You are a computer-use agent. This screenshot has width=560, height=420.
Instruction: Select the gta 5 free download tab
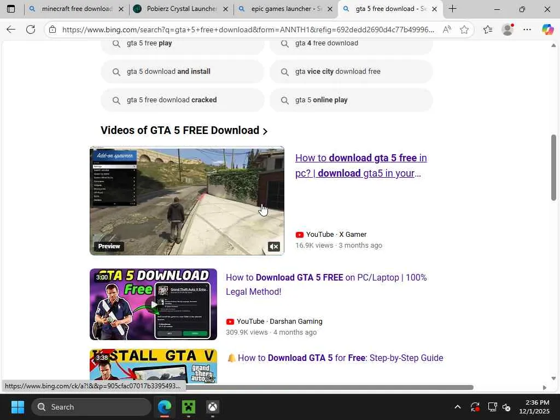(x=390, y=9)
